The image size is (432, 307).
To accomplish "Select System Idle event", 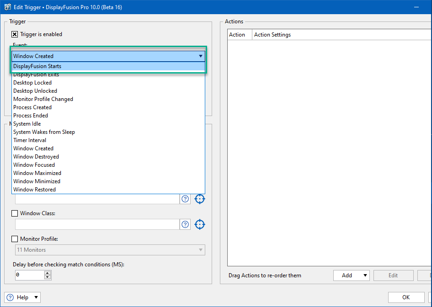I will point(108,124).
